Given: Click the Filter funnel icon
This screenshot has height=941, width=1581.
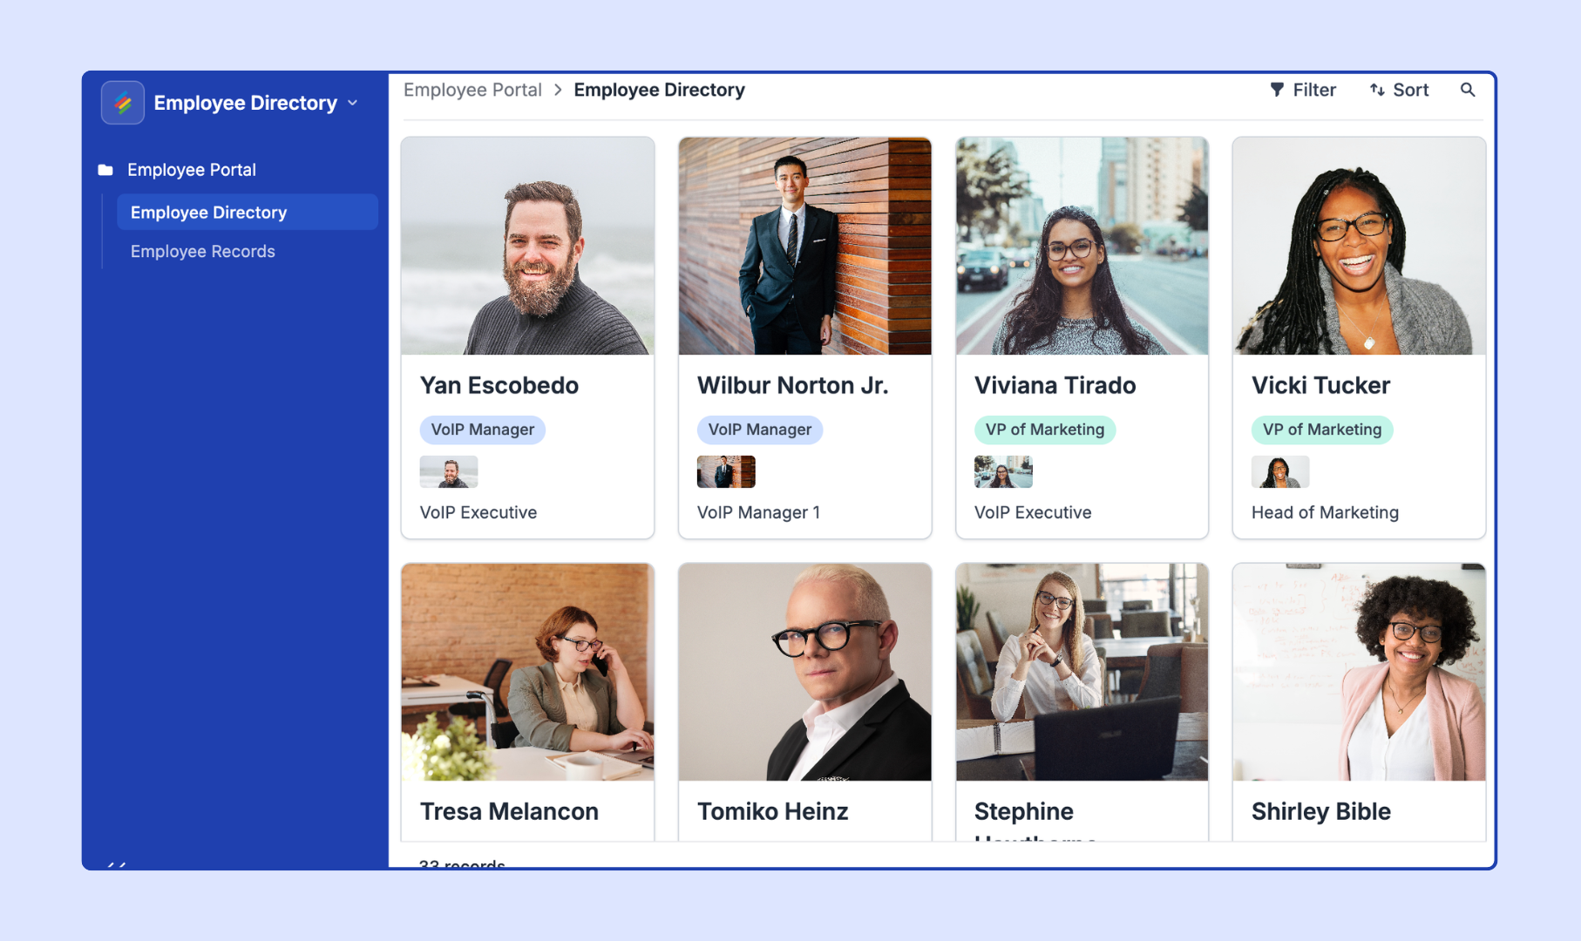Looking at the screenshot, I should pyautogui.click(x=1277, y=90).
